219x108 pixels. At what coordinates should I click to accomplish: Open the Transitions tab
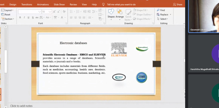coord(27,4)
